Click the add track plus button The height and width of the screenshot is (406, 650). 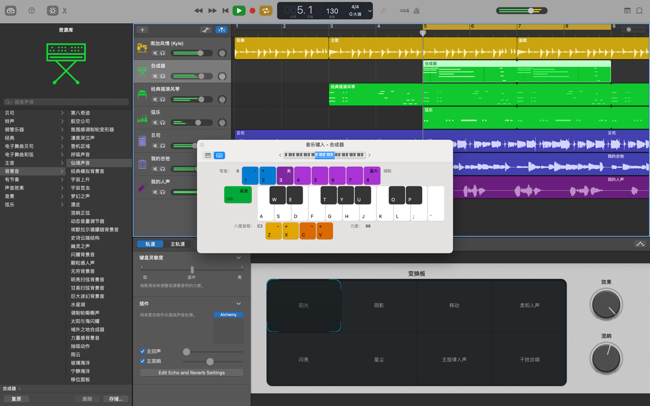(142, 30)
